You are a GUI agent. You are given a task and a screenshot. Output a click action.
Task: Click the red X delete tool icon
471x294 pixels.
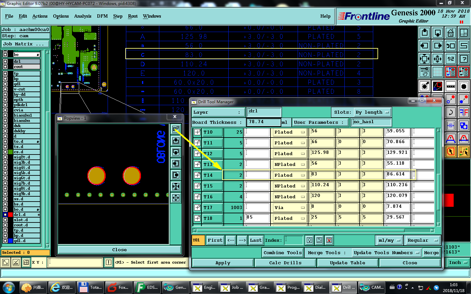[329, 240]
